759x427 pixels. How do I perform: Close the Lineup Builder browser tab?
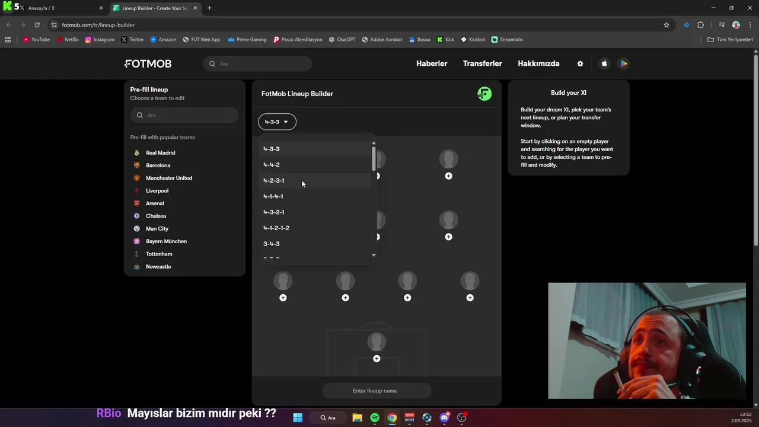pyautogui.click(x=195, y=8)
